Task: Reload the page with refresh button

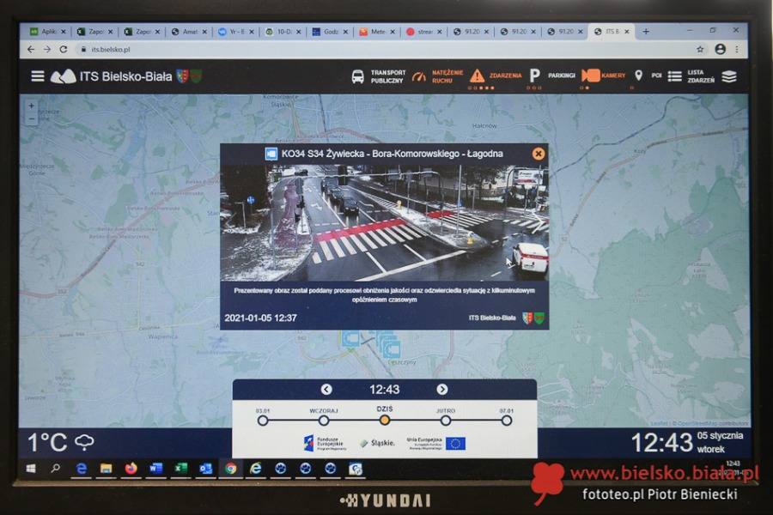Action: coord(63,49)
